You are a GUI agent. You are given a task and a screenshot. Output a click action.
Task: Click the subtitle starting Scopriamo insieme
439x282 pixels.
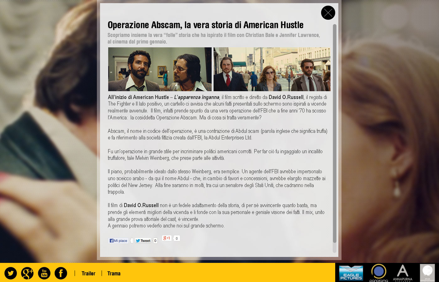coord(214,38)
